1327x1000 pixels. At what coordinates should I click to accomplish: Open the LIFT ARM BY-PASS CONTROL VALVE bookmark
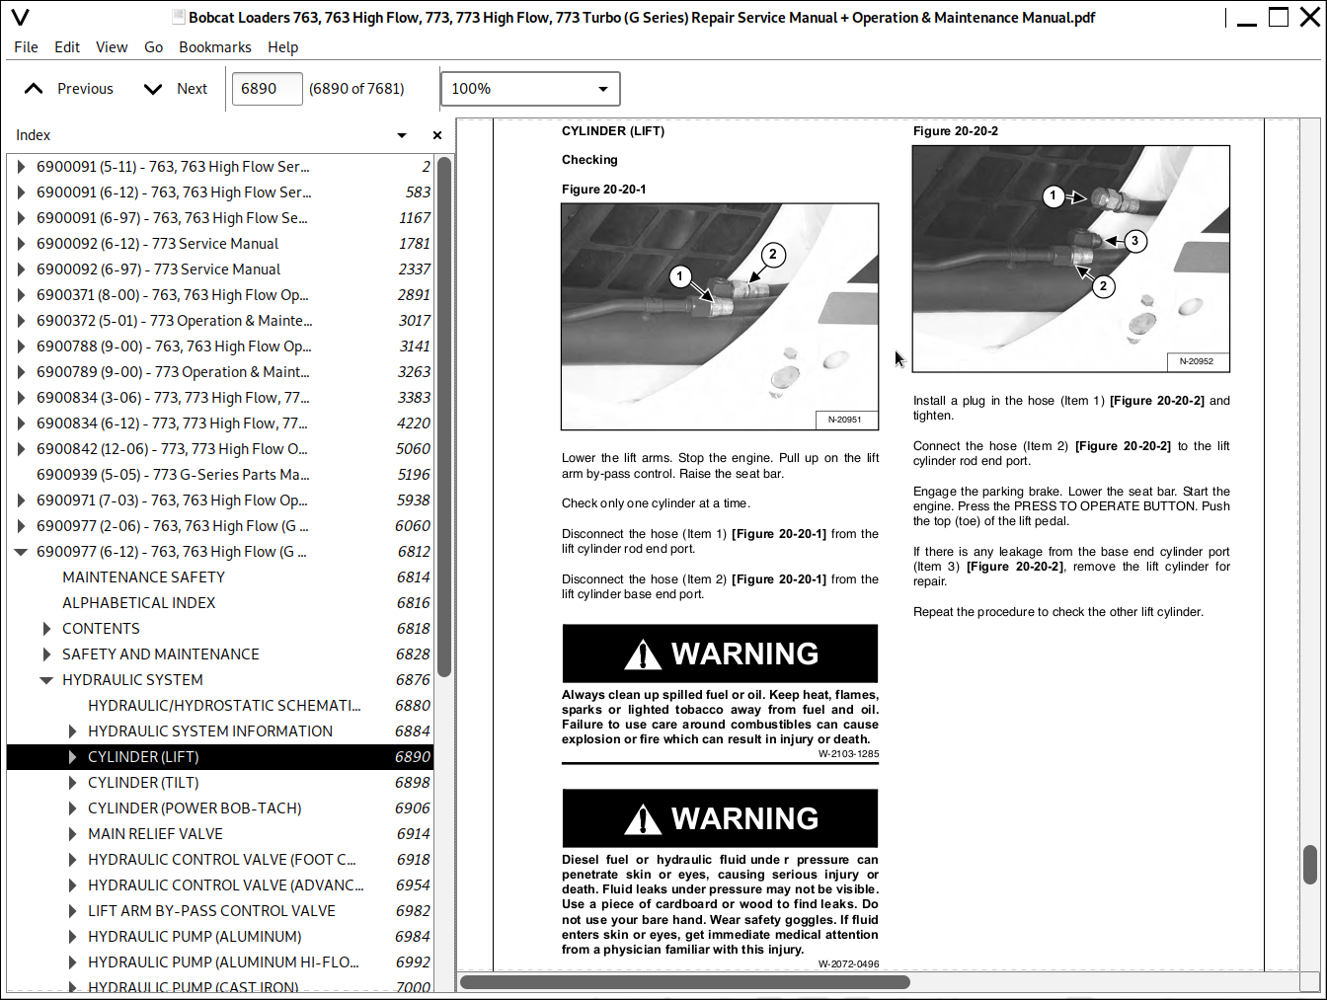[x=211, y=911]
